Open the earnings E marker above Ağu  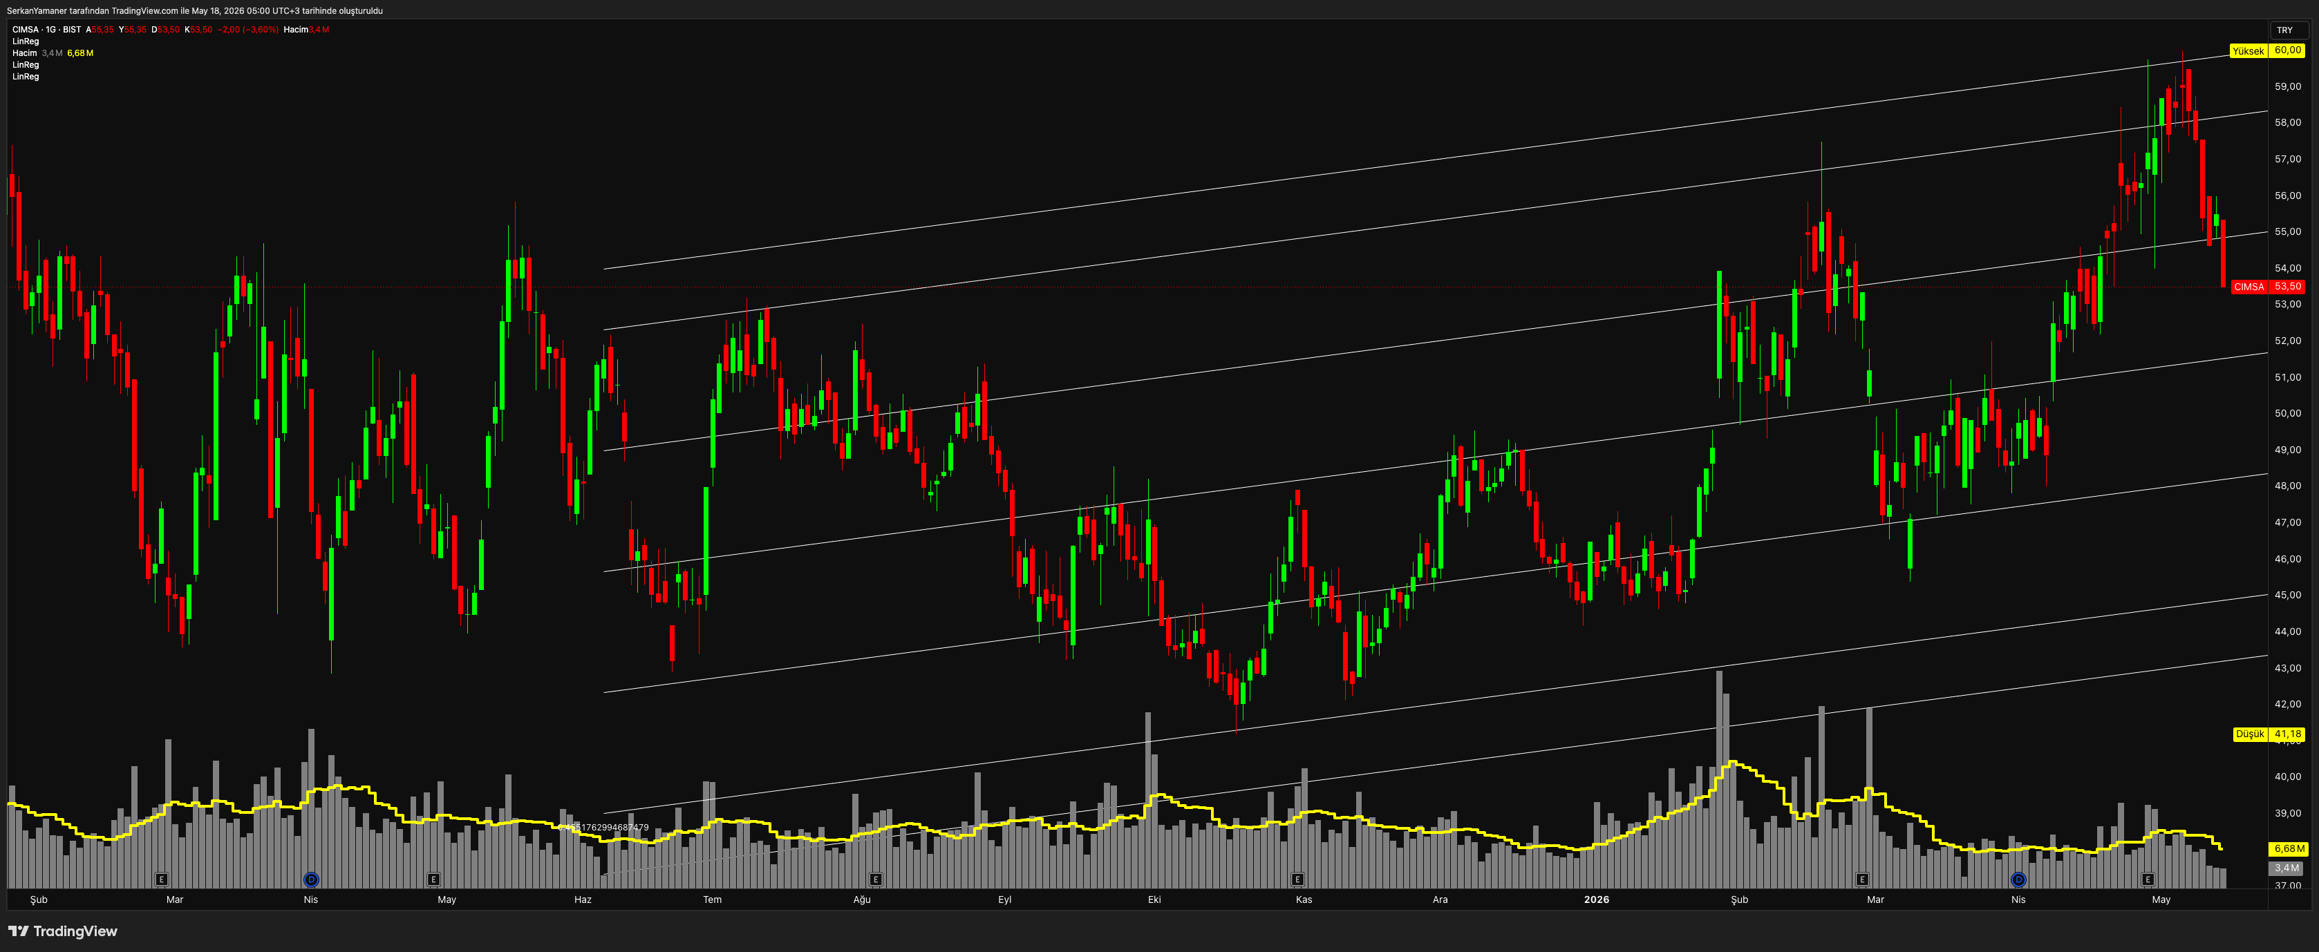(x=875, y=879)
